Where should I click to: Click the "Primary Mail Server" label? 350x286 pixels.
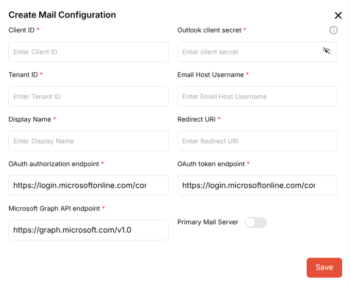click(x=208, y=222)
